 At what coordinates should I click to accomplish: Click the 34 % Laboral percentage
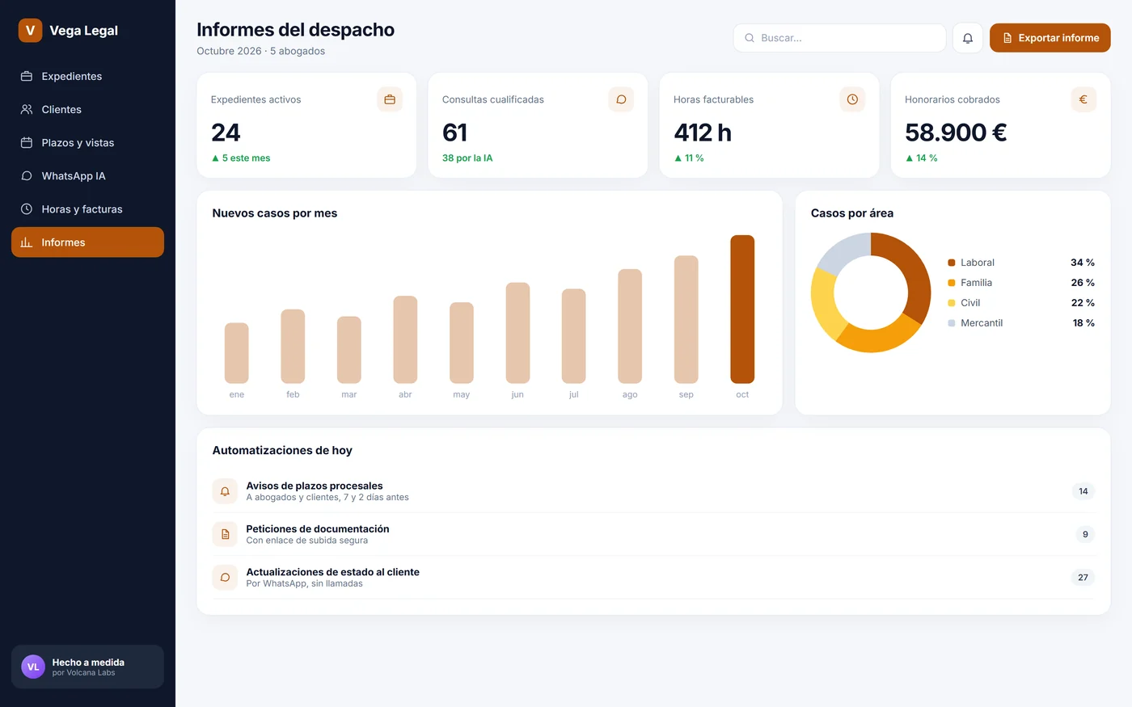(x=1083, y=263)
